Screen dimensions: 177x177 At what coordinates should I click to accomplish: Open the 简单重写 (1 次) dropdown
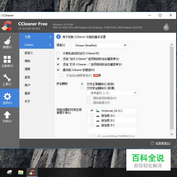[112, 93]
